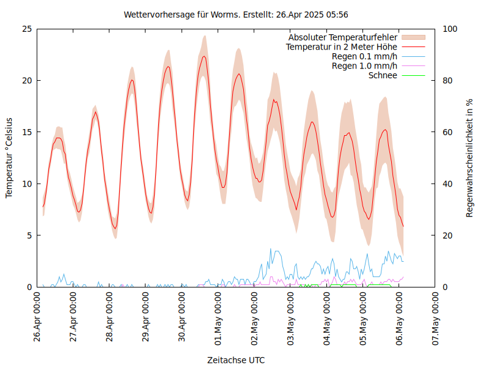Click the 60 value on the rain probability axis
This screenshot has height=367, width=489.
coord(447,132)
